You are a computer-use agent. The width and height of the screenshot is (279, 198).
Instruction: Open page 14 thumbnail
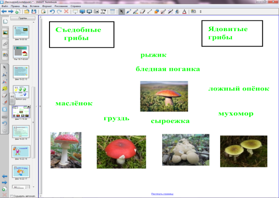21,151
